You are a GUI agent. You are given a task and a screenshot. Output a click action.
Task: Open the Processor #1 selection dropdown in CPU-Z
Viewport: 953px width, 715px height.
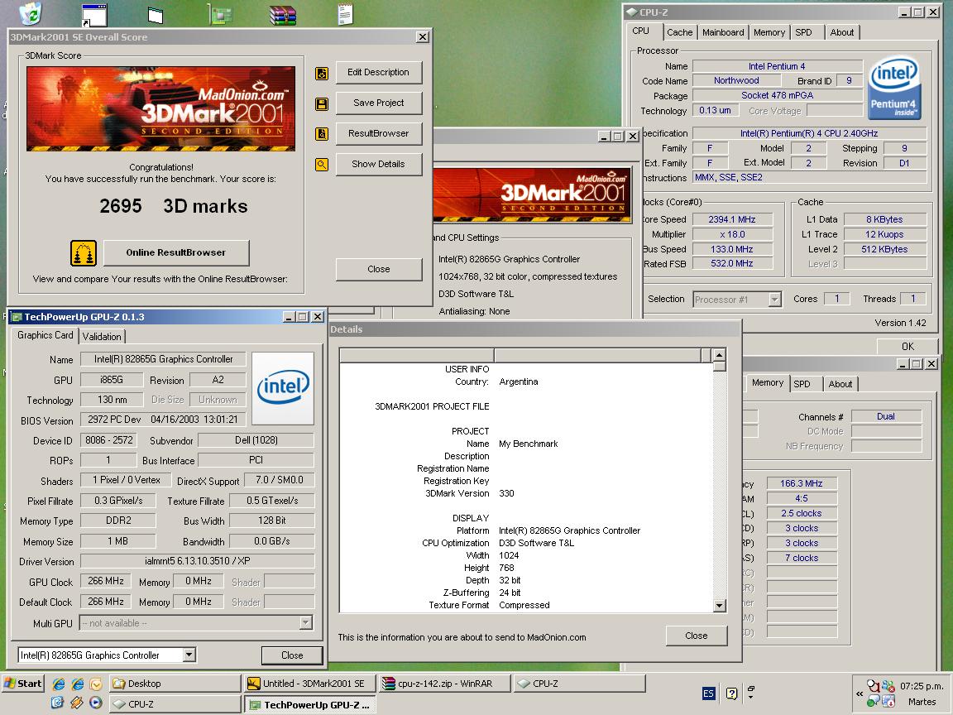(774, 299)
